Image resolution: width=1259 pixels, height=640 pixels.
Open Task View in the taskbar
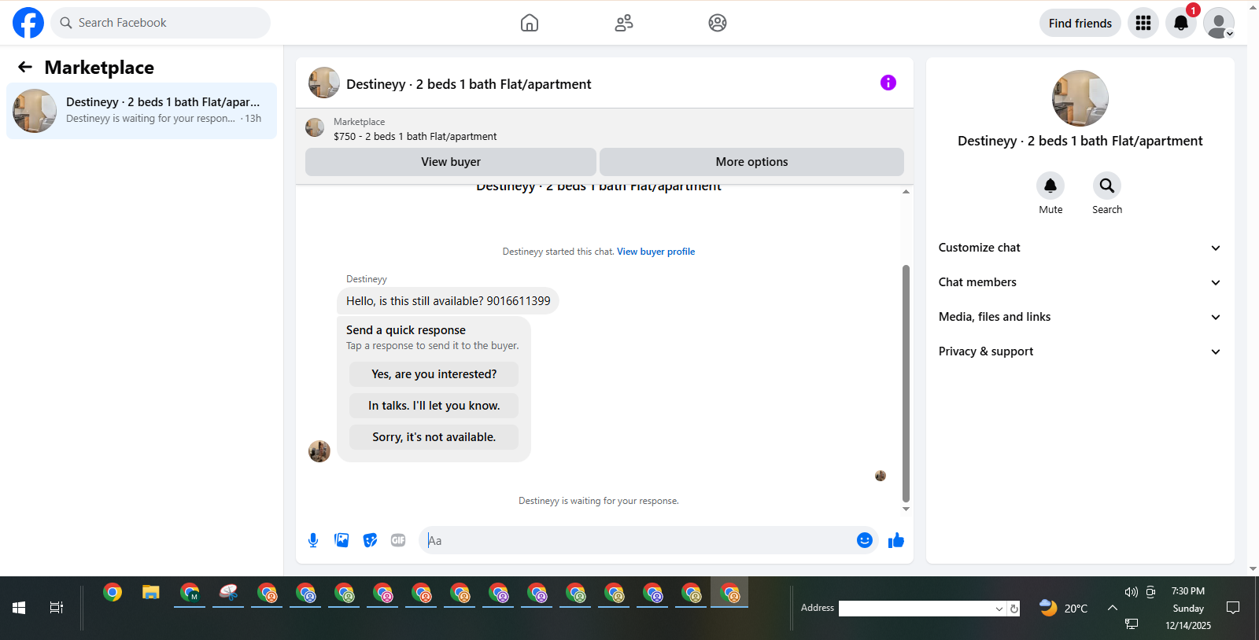(x=57, y=608)
